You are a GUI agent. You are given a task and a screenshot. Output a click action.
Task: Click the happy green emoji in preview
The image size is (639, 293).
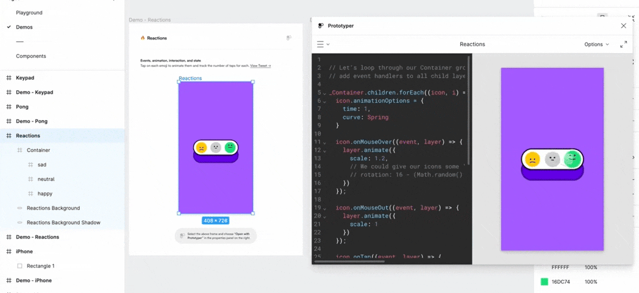click(x=572, y=160)
